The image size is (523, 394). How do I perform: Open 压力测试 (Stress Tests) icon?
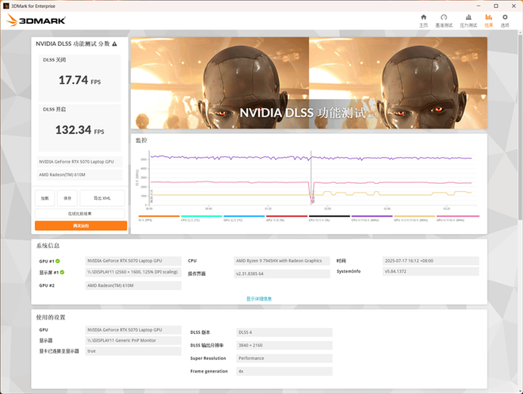(468, 17)
